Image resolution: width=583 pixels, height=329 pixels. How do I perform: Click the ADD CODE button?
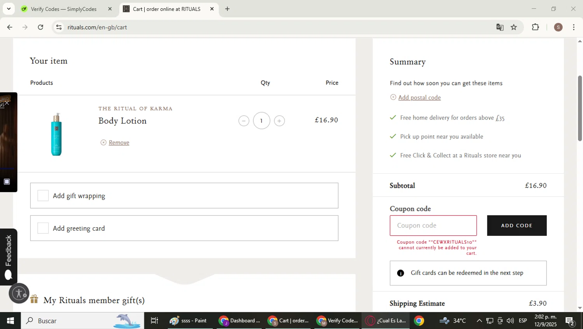[x=517, y=226]
